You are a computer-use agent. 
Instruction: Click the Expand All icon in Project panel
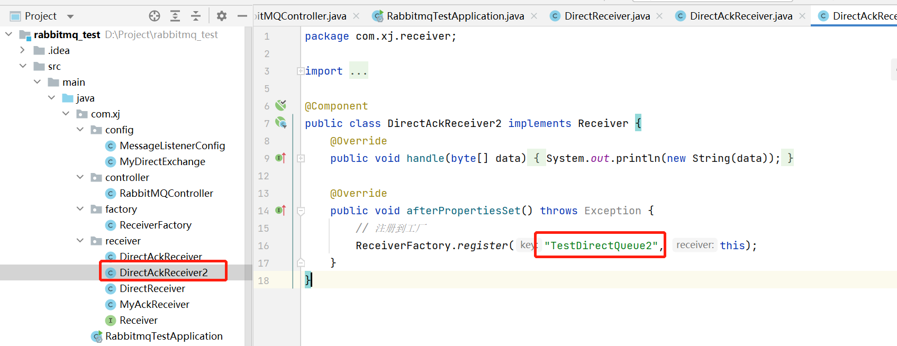point(175,16)
